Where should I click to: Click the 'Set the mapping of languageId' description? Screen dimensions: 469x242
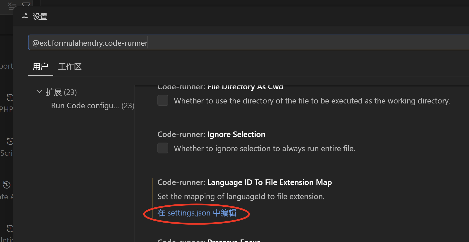pos(241,196)
